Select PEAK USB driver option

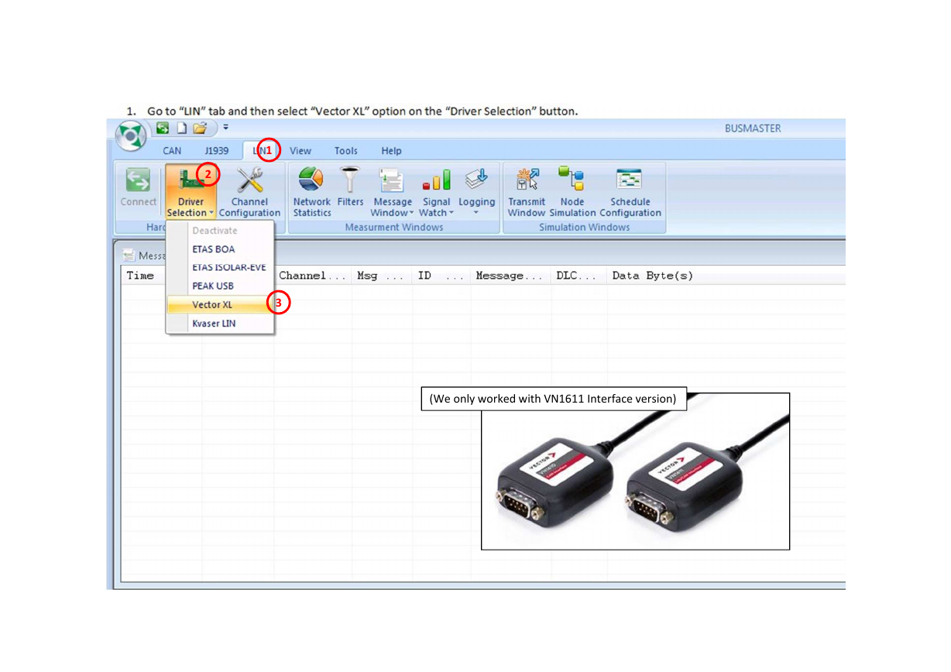(220, 286)
